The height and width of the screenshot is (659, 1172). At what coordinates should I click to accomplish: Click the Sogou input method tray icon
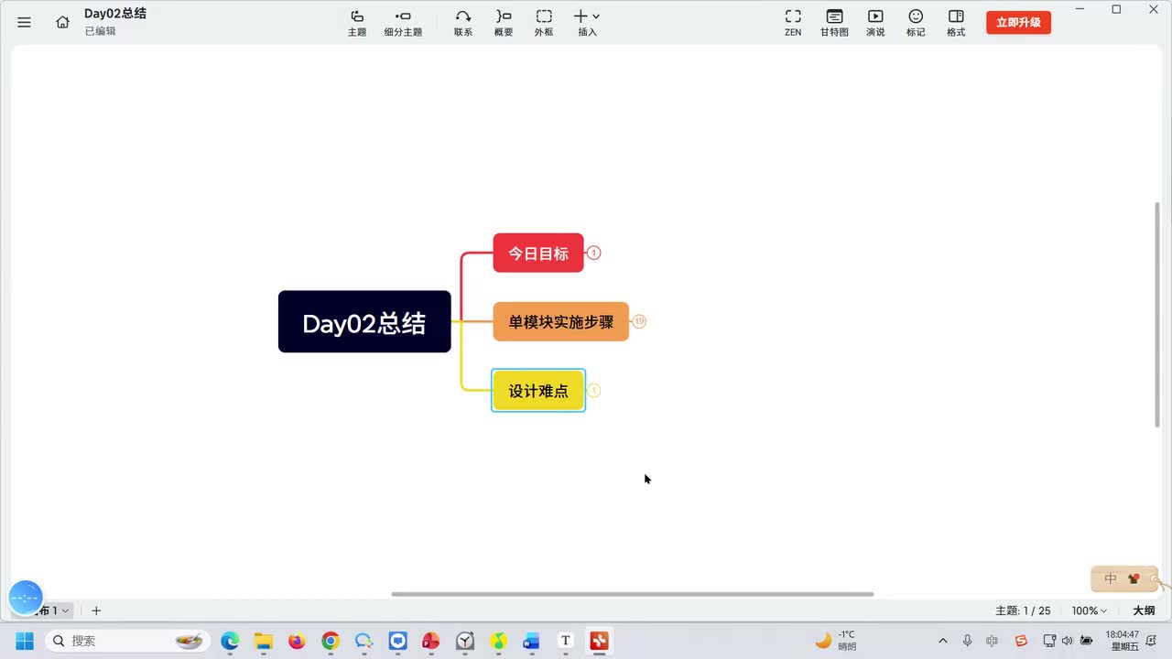pos(1022,641)
